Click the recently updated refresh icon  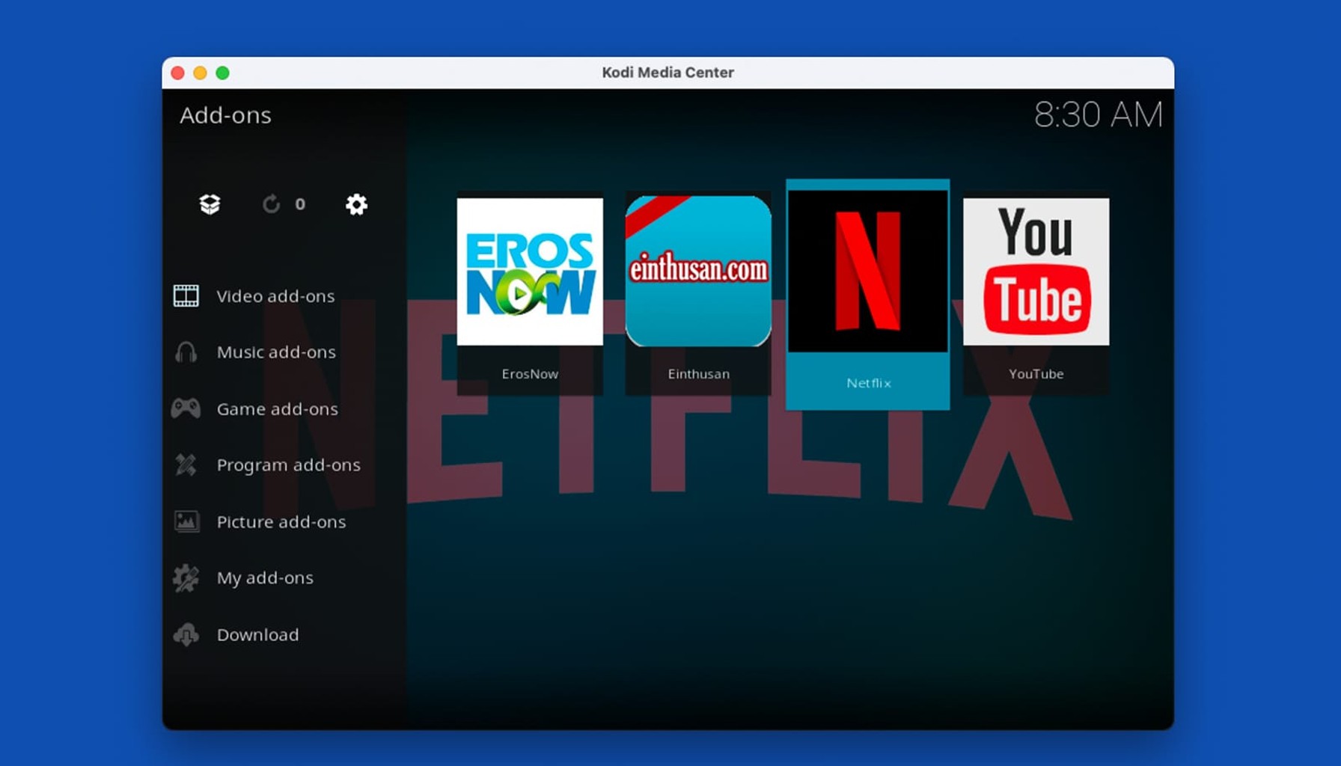[x=271, y=204]
